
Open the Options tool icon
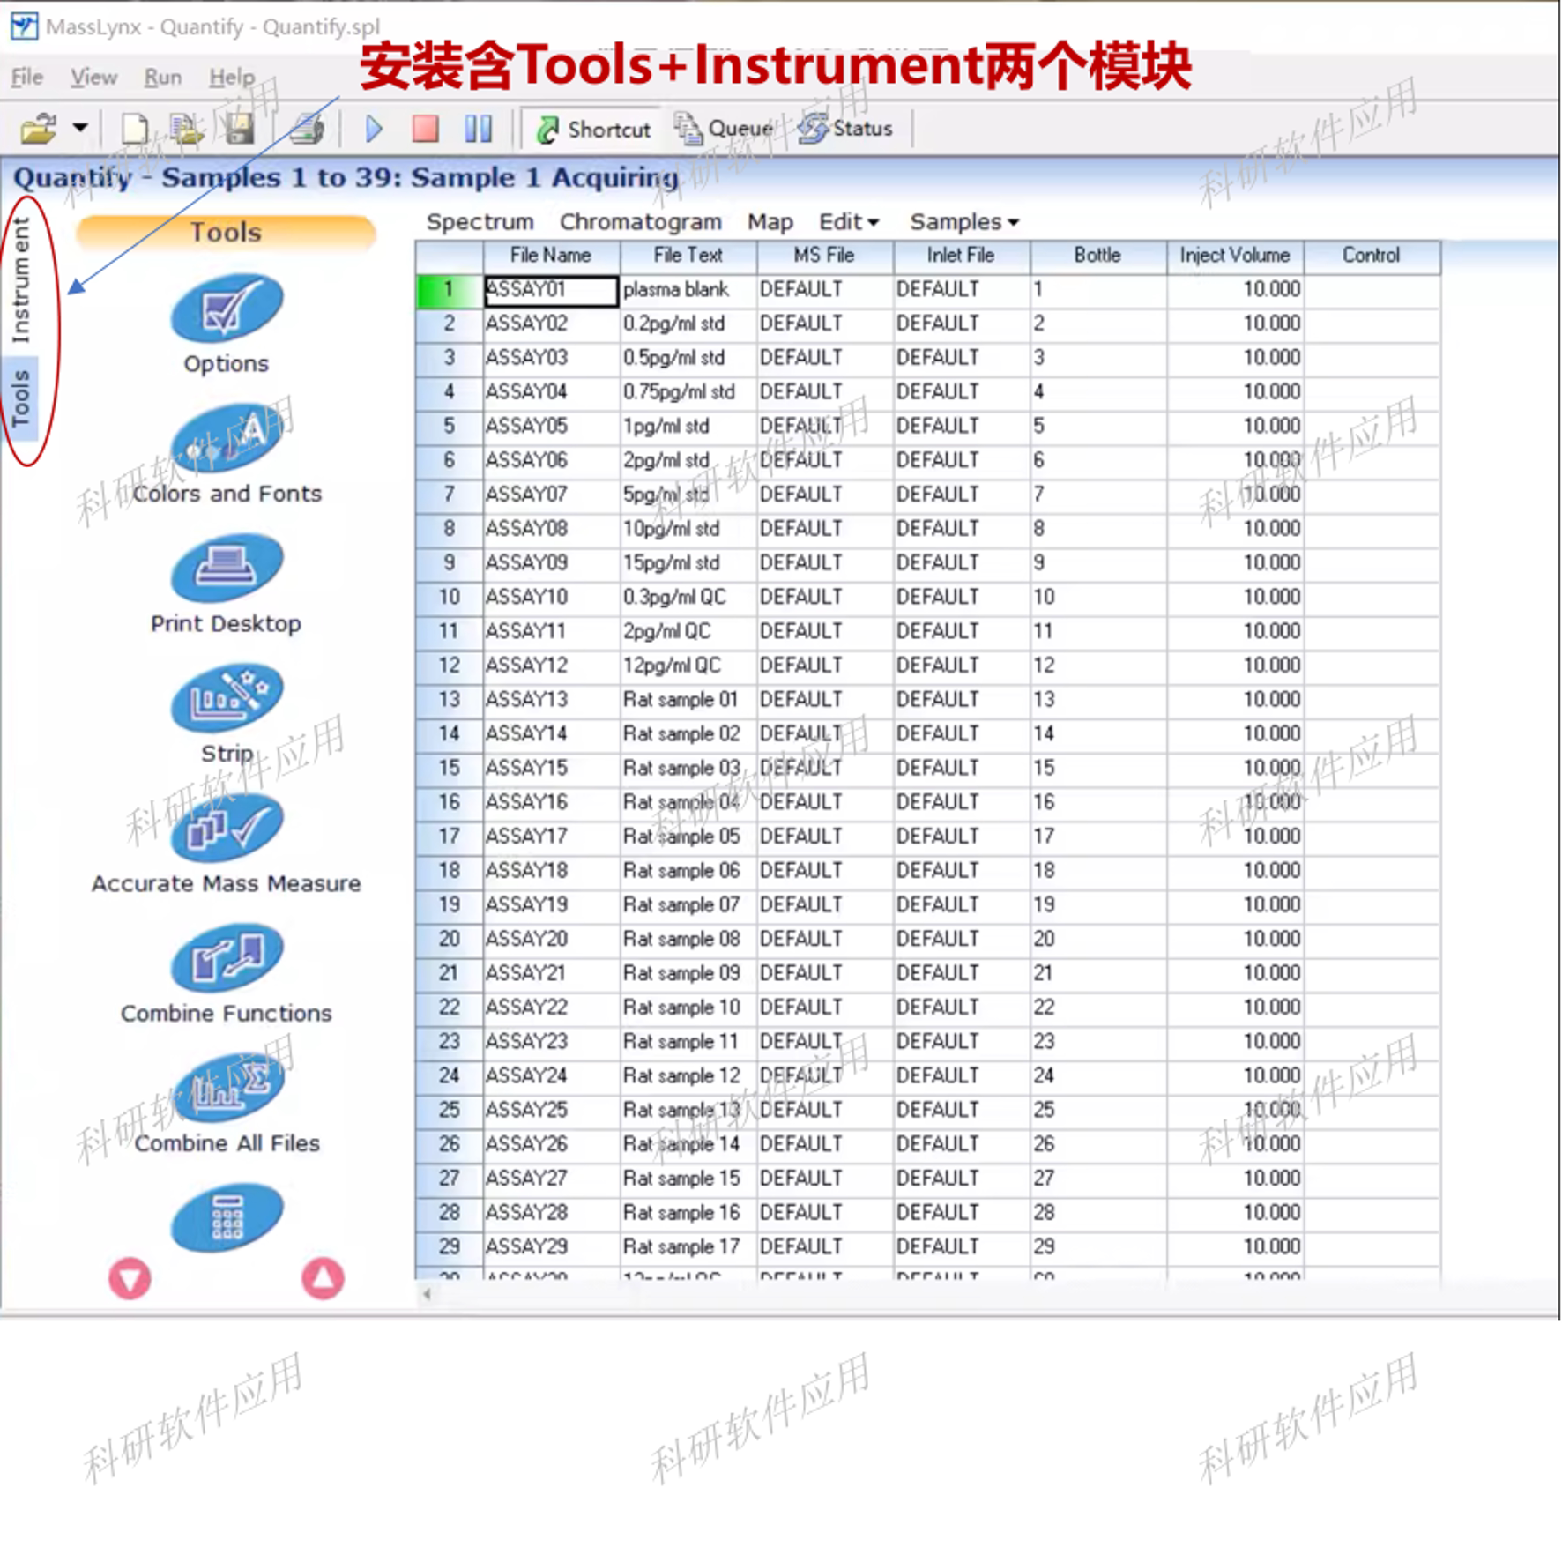[x=227, y=308]
